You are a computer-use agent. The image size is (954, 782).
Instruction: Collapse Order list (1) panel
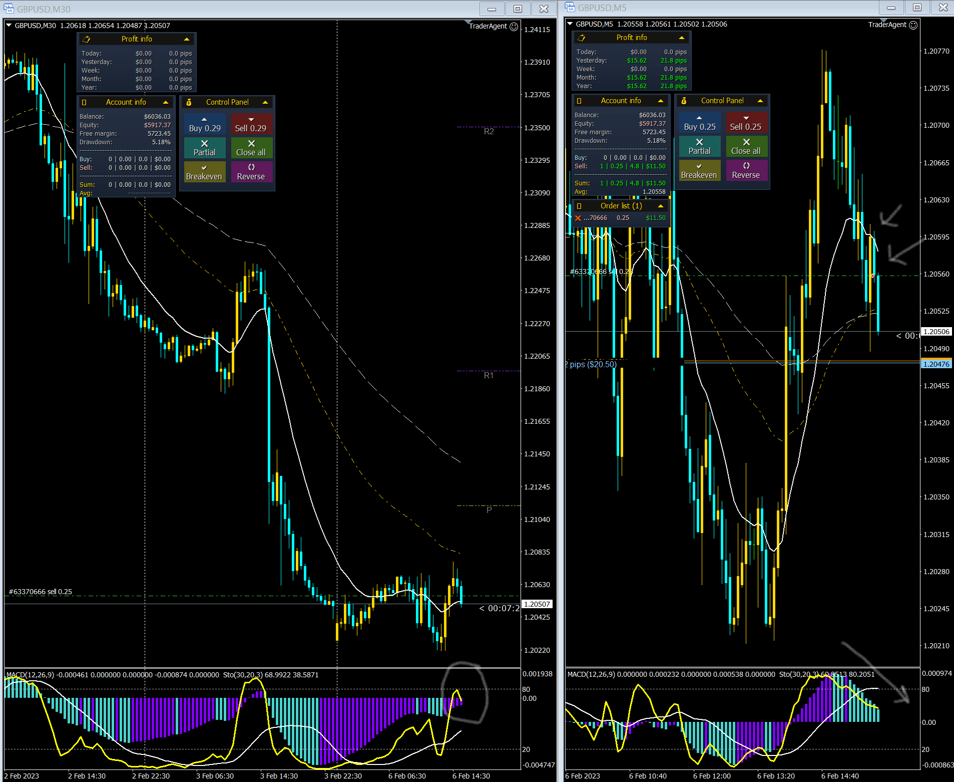tap(661, 206)
